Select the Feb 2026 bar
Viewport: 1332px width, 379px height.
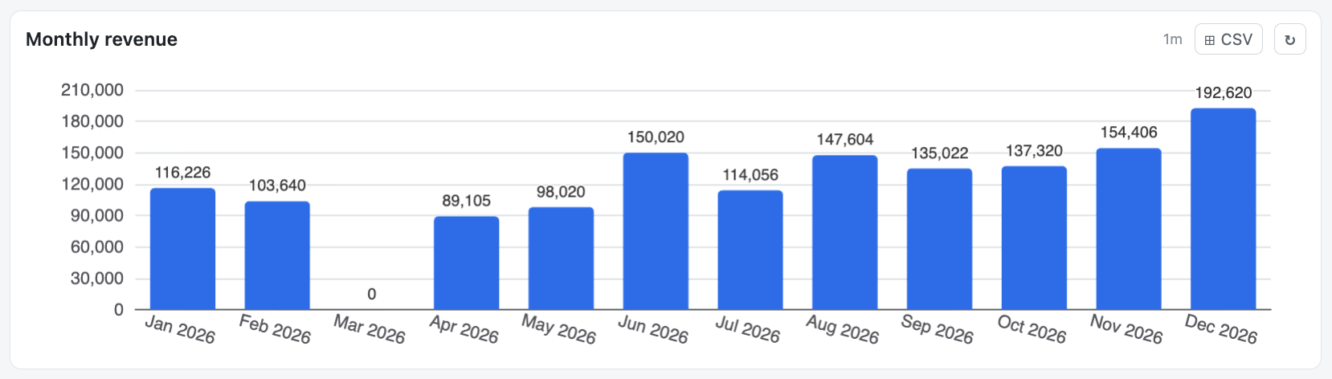coord(277,255)
